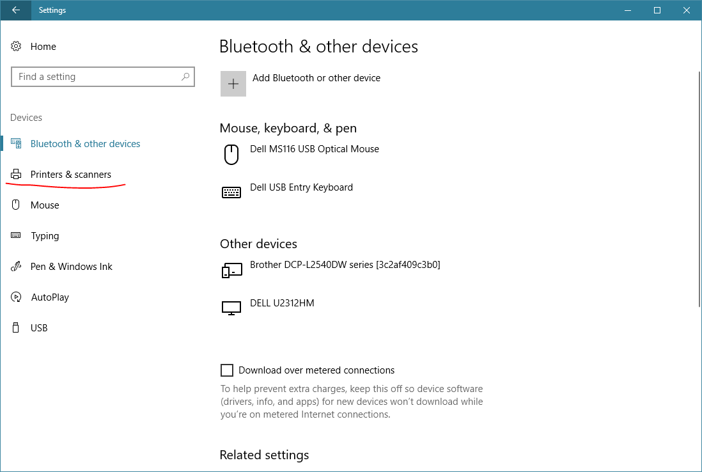Click the Brother DCP-L2540DW device icon
Viewport: 702px width, 472px height.
tap(232, 270)
